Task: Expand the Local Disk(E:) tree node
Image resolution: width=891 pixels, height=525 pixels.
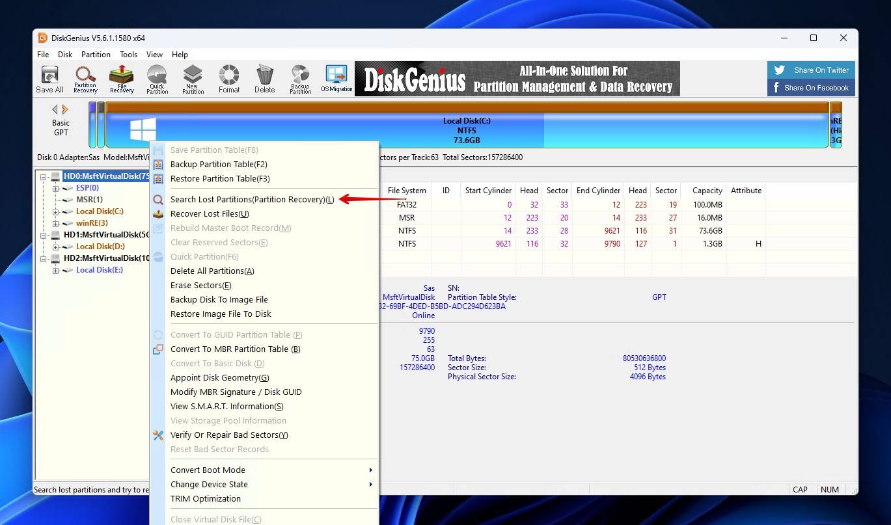Action: click(x=56, y=270)
